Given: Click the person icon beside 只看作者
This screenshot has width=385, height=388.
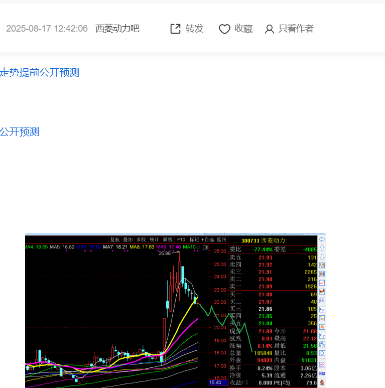Looking at the screenshot, I should (269, 29).
